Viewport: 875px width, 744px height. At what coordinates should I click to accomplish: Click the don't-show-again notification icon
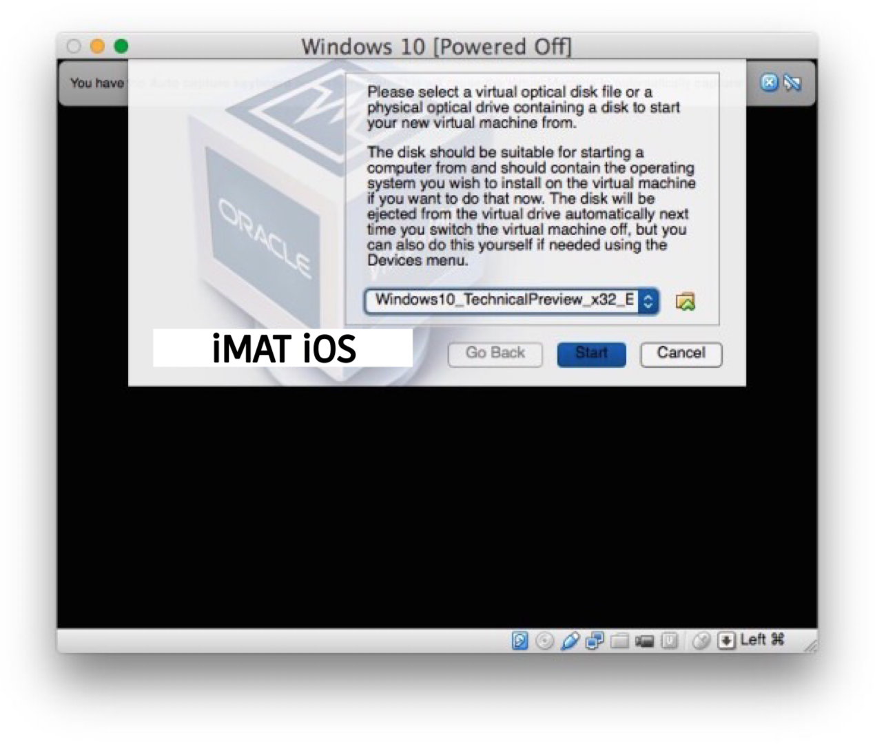pyautogui.click(x=792, y=83)
